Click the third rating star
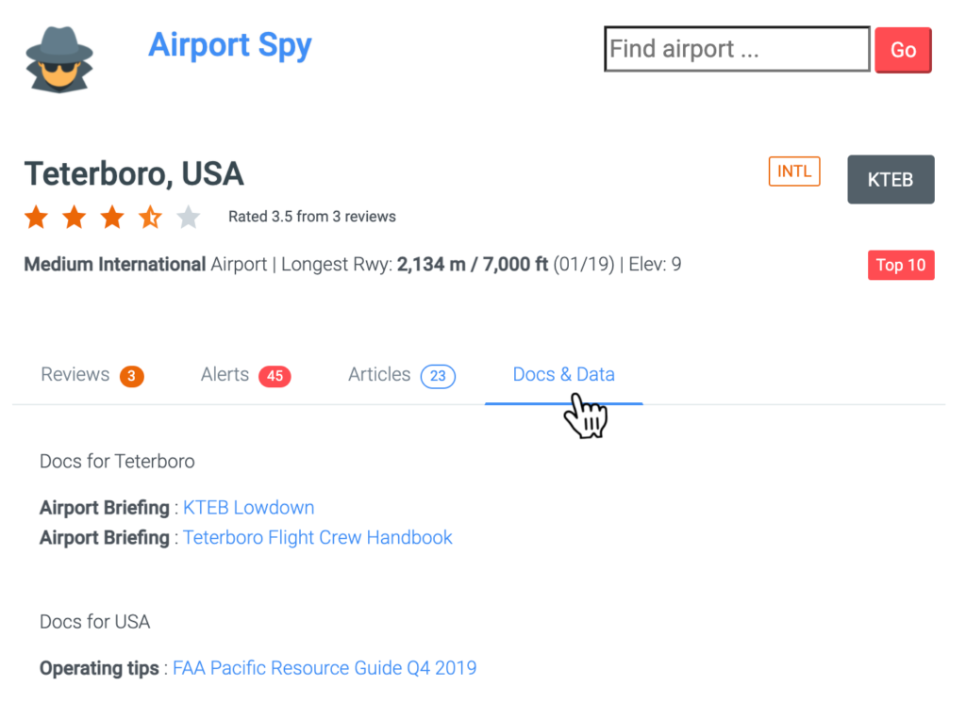Image resolution: width=966 pixels, height=718 pixels. point(112,218)
